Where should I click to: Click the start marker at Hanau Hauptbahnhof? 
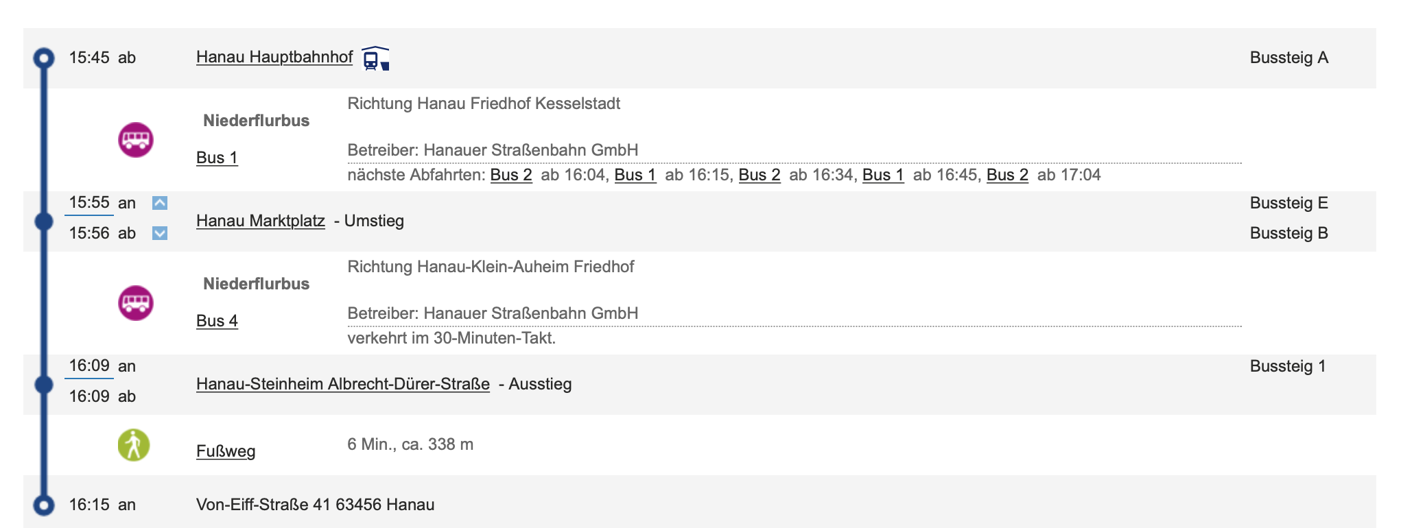tap(44, 58)
